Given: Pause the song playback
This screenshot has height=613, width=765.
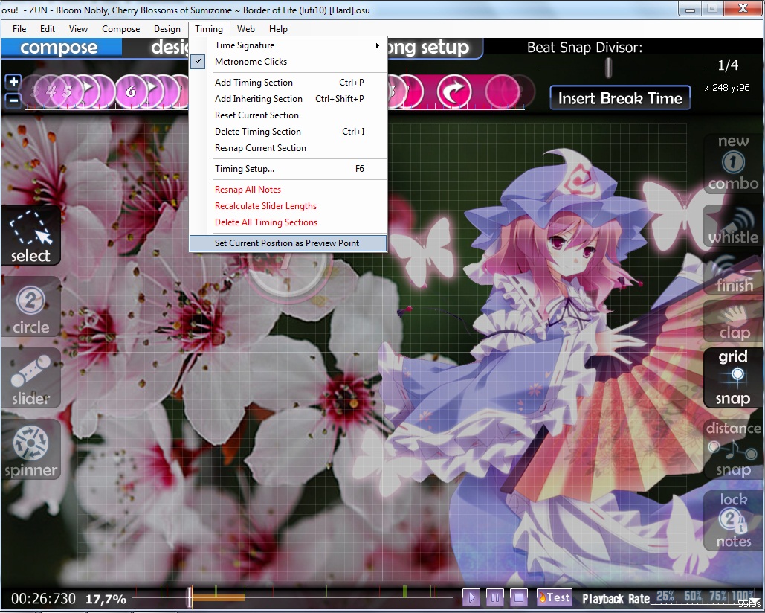Looking at the screenshot, I should click(x=494, y=597).
